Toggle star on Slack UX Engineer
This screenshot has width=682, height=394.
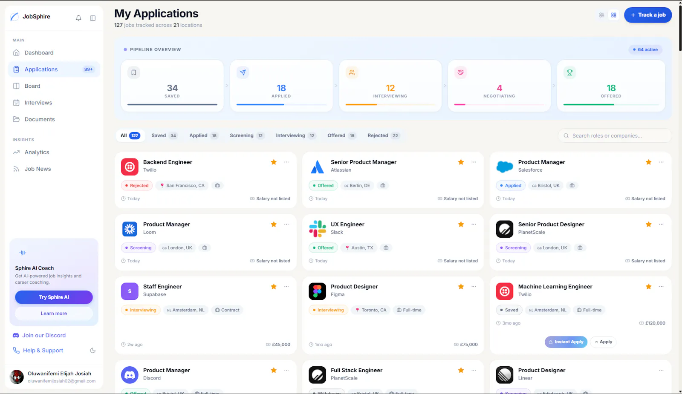[461, 224]
